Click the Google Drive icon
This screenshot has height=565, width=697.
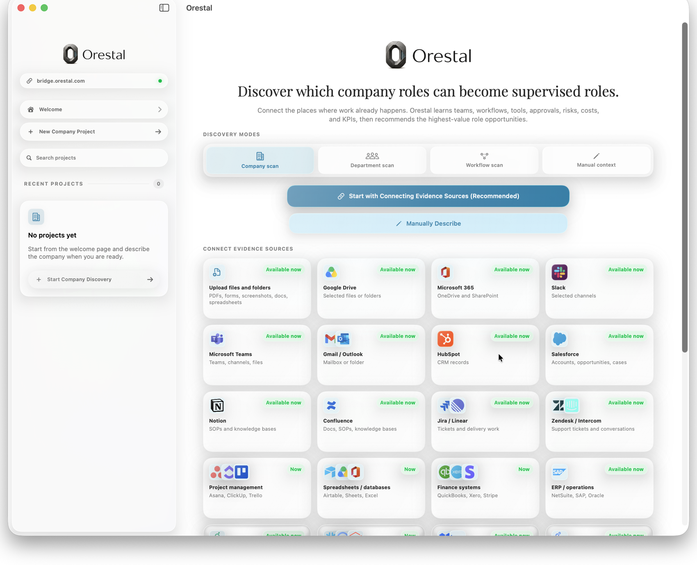click(x=331, y=272)
